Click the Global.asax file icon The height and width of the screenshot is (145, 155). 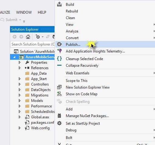click(27, 117)
